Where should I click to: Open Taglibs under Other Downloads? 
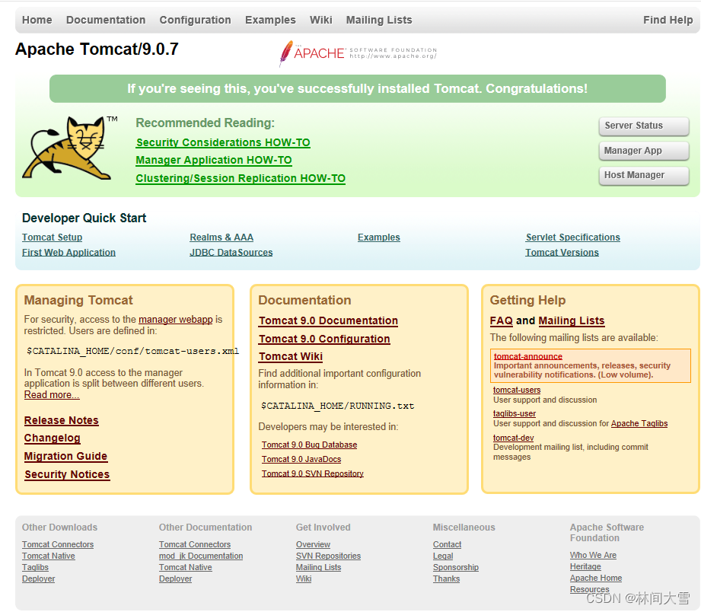(x=35, y=568)
